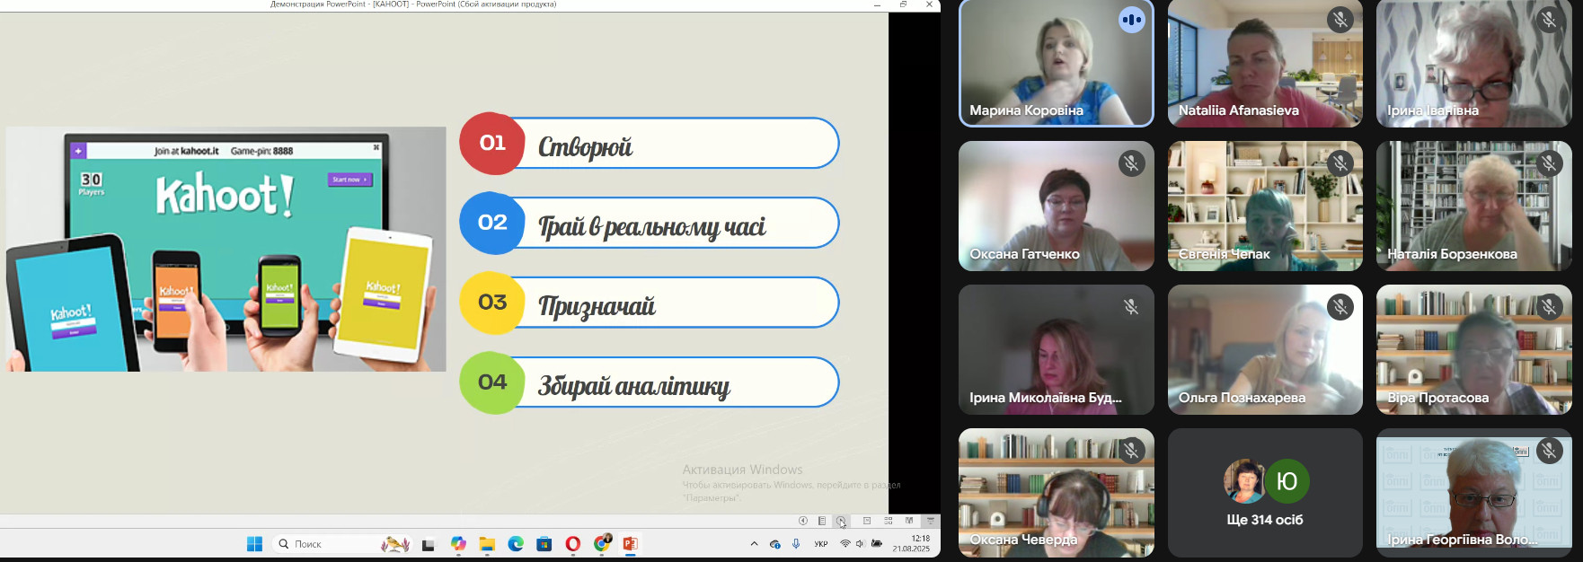This screenshot has height=562, width=1583.
Task: Click the Віра Протасова name label
Action: pos(1437,398)
